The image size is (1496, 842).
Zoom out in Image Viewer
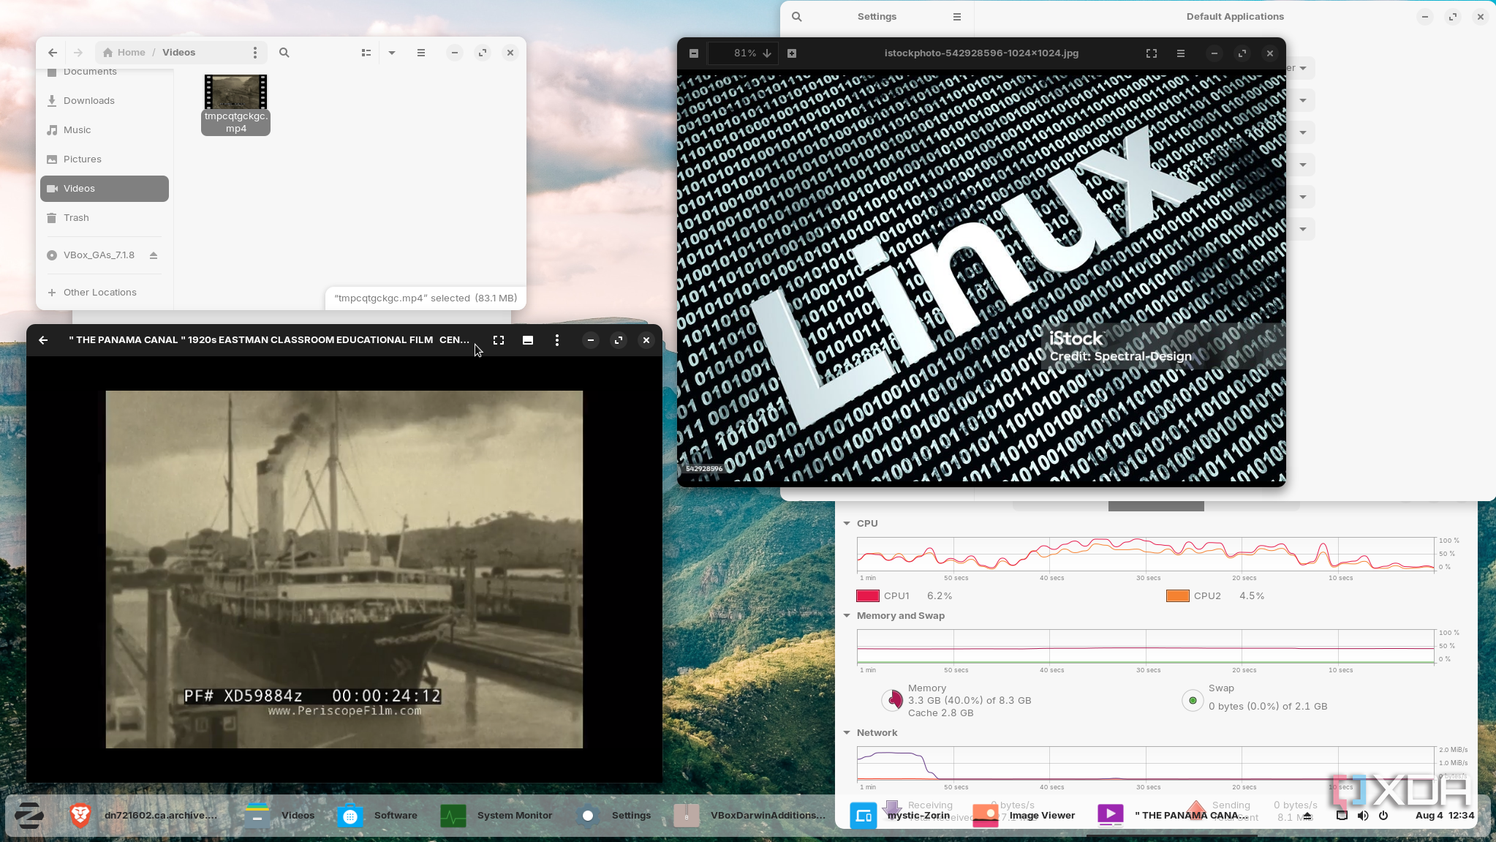[694, 53]
